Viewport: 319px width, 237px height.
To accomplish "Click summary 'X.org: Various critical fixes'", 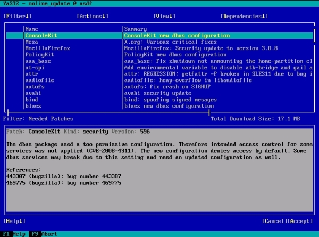I will coord(171,42).
